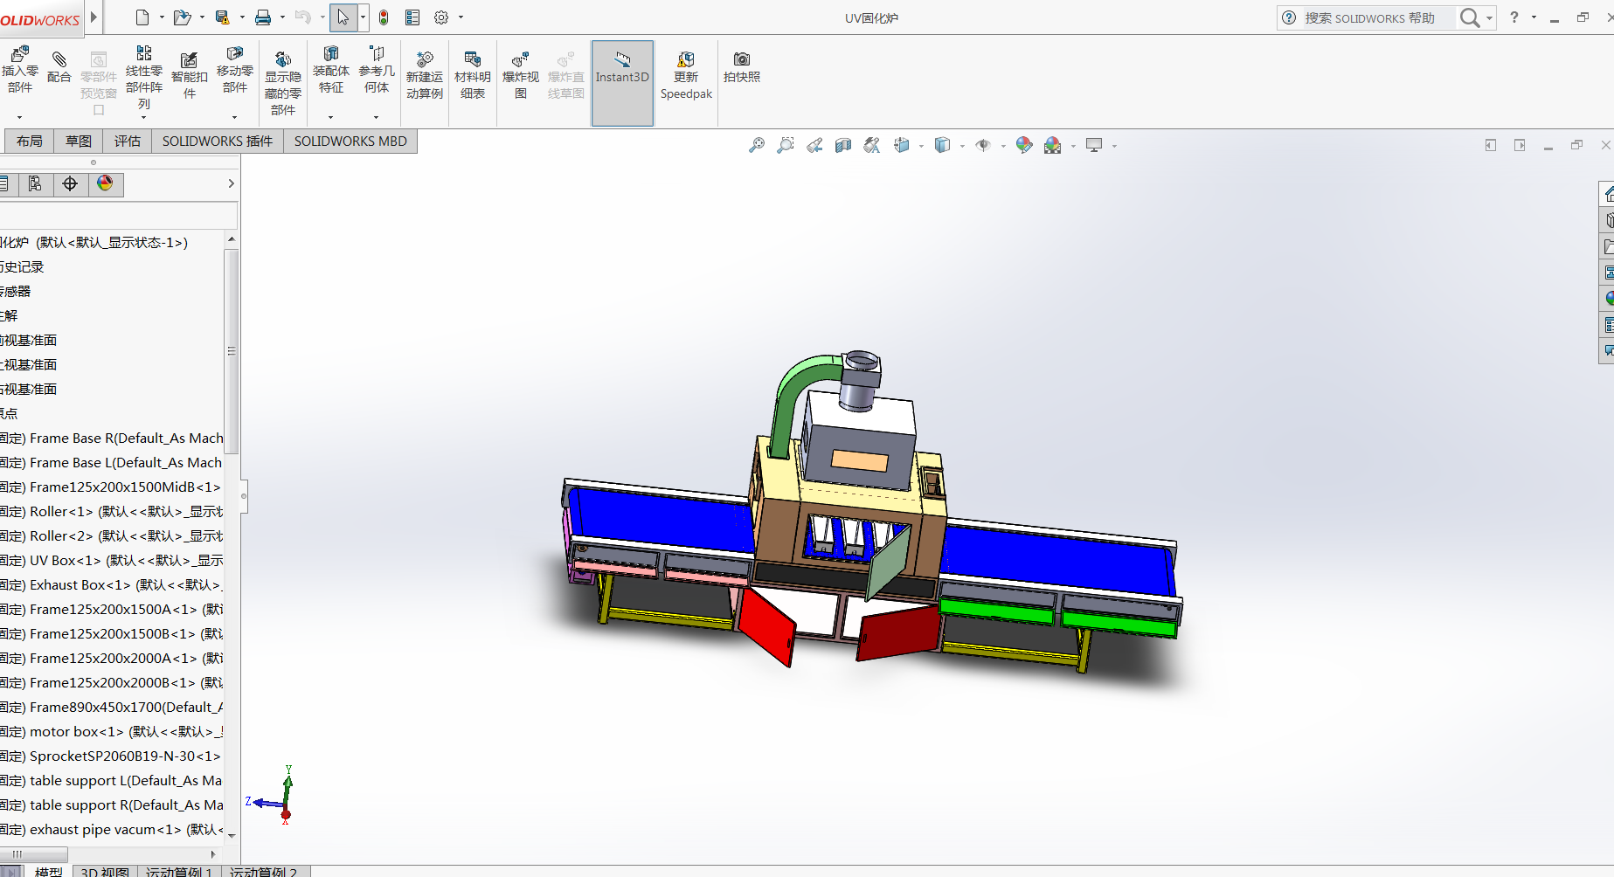The height and width of the screenshot is (877, 1614).
Task: Click the Mate (配合) paperclip tool
Action: coord(59,66)
